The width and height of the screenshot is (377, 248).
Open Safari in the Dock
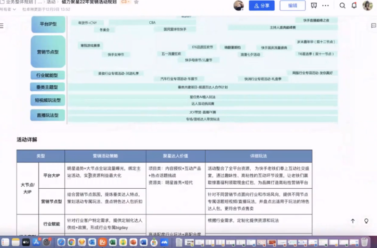(61, 242)
